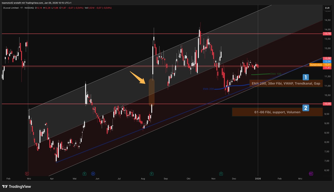Click the blue number 1 badge
The image size is (334, 192).
(x=306, y=77)
